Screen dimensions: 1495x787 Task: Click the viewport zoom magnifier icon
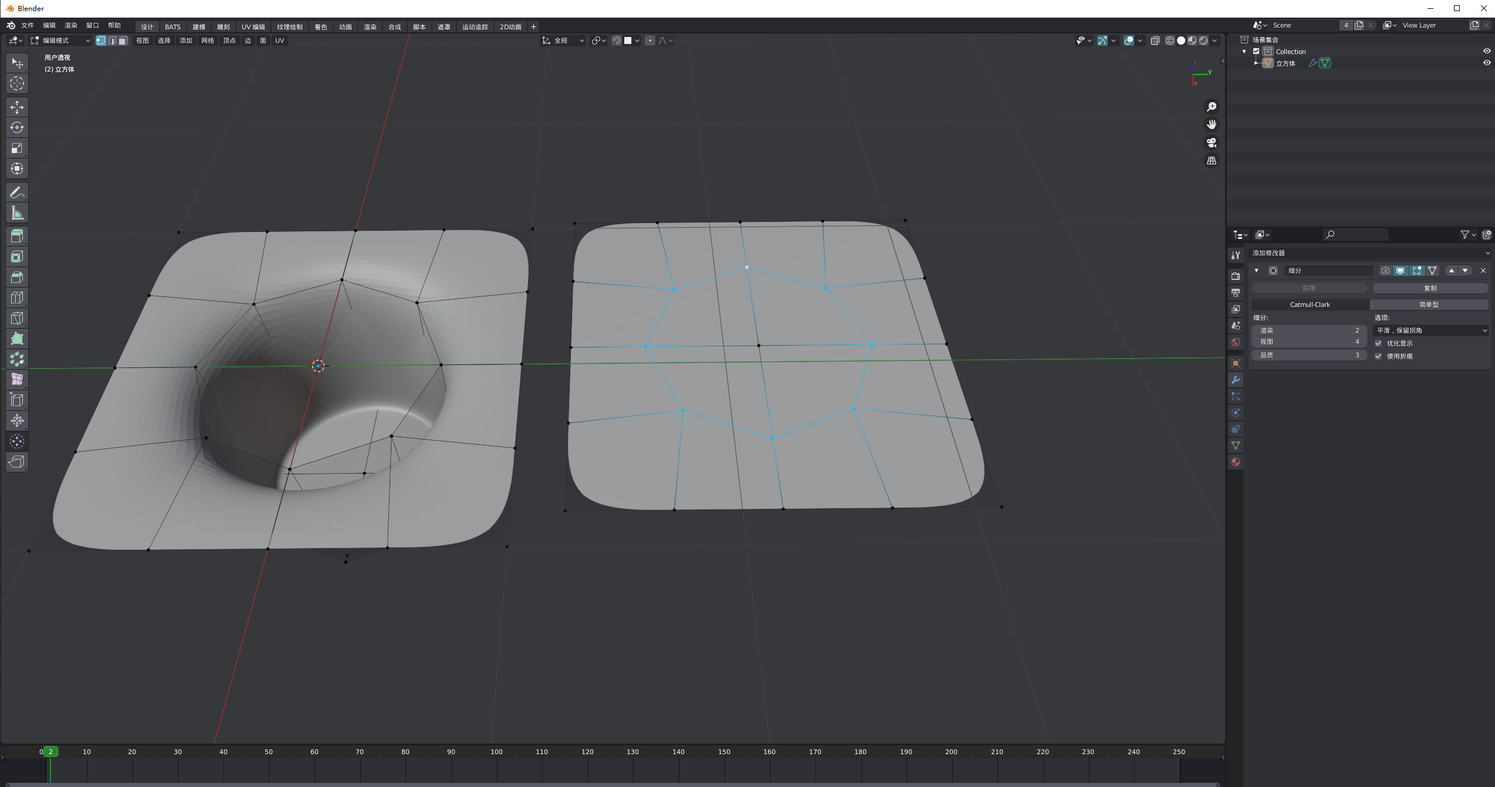[x=1211, y=107]
